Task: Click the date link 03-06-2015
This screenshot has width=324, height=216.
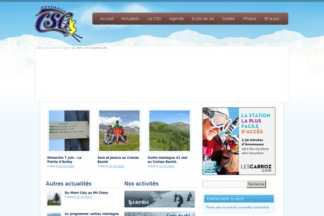Action: click(66, 166)
